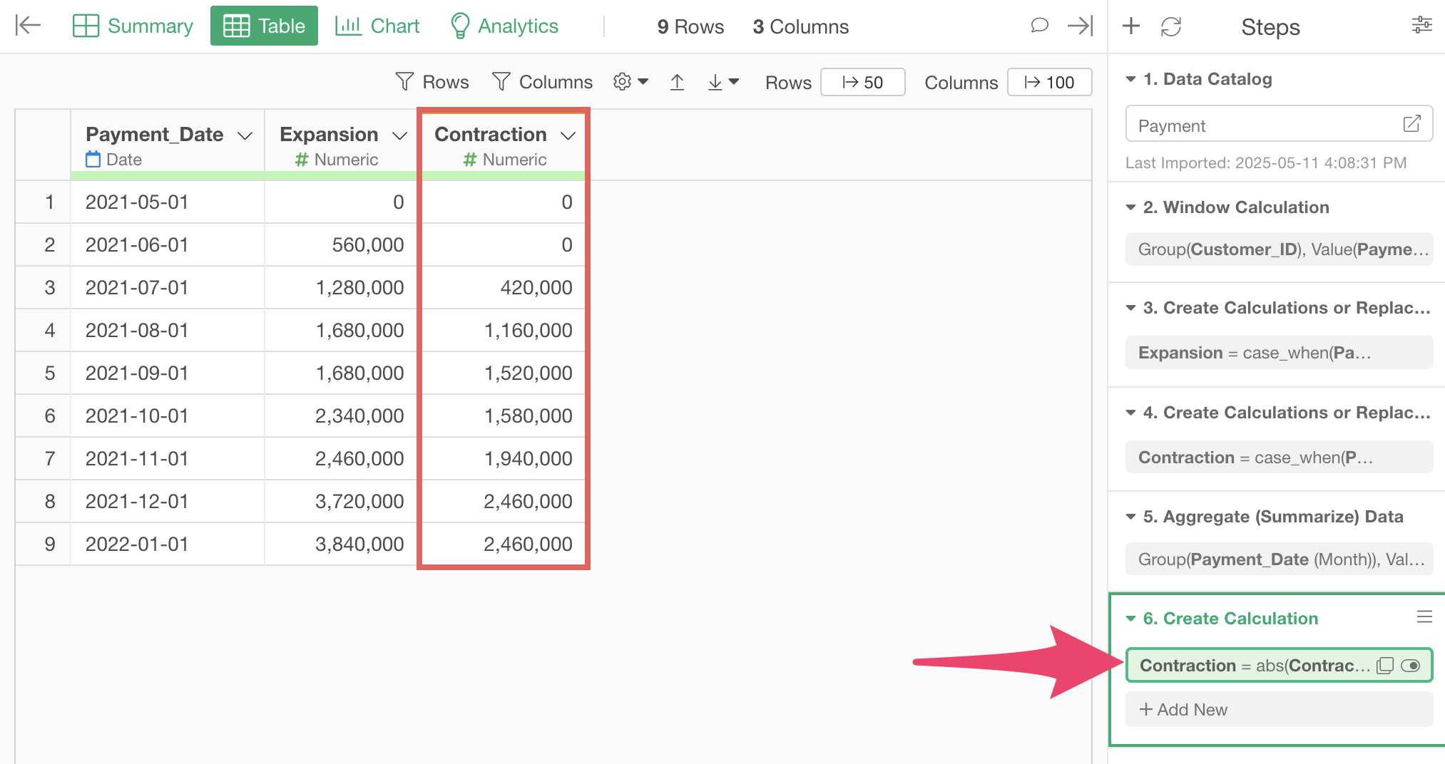Screen dimensions: 1445x764
Task: Switch to the Summary tab
Action: coord(133,26)
